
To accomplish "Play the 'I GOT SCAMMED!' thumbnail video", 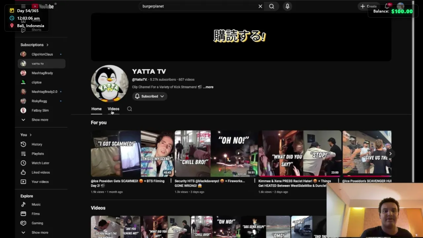I will [132, 154].
